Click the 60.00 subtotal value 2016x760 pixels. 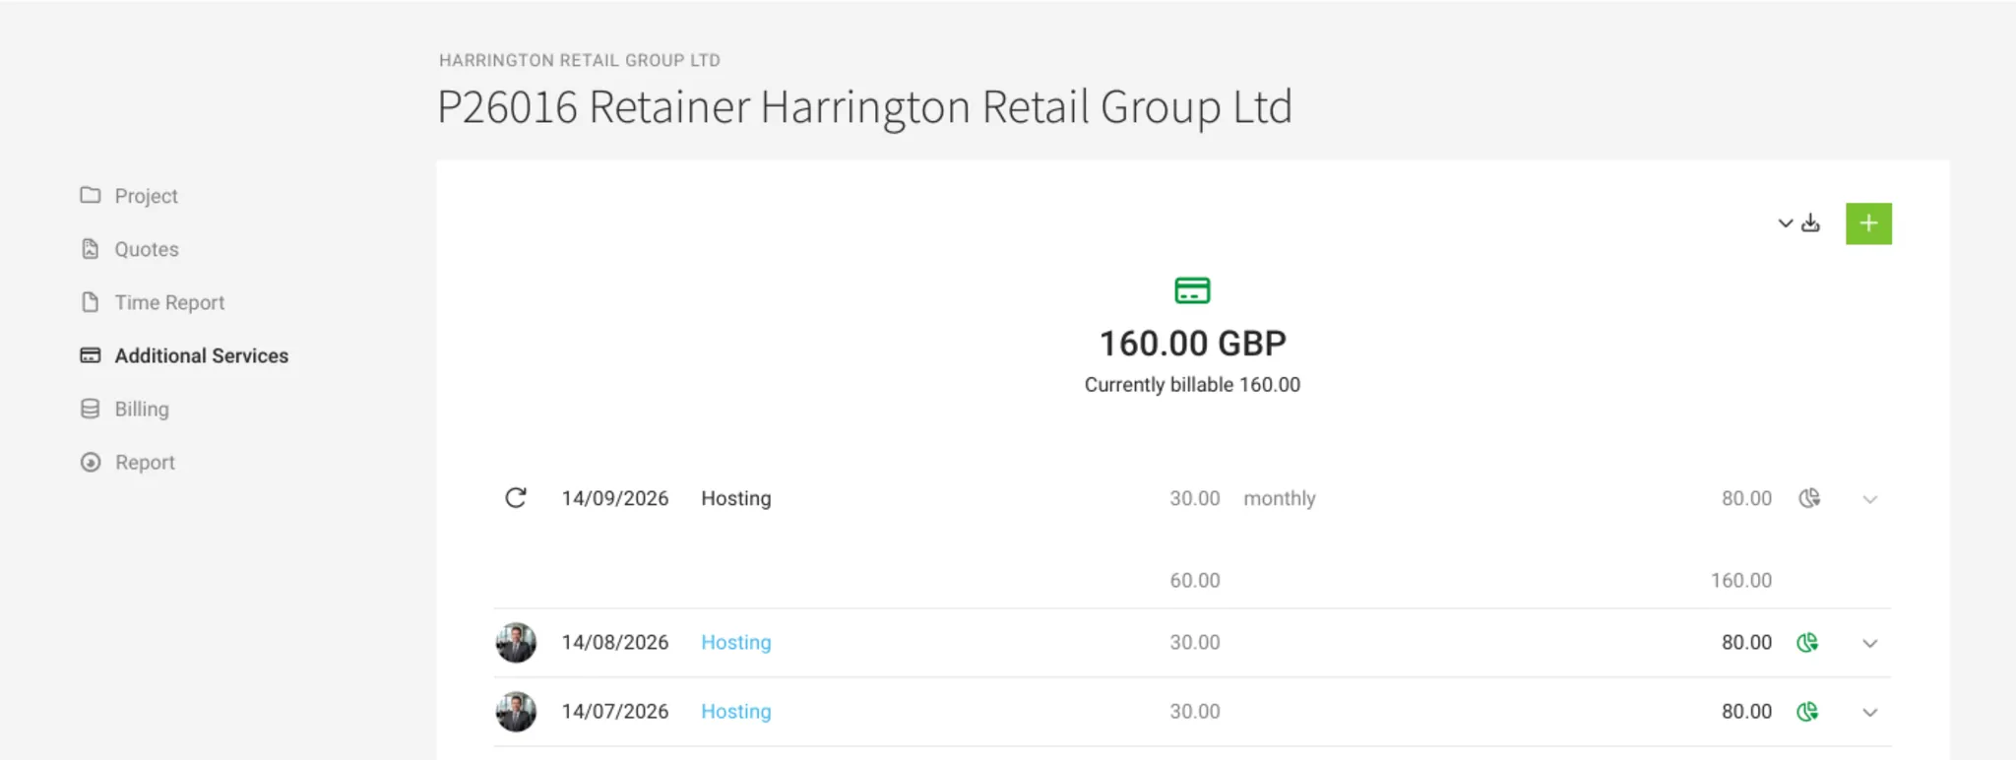pos(1195,581)
